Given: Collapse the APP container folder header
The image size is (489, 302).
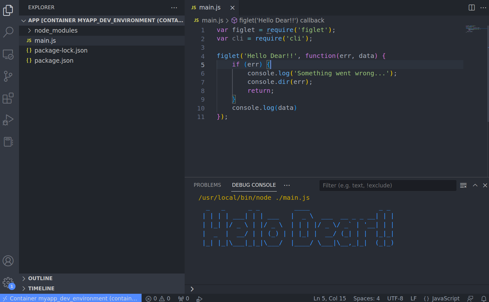Looking at the screenshot, I should 102,20.
